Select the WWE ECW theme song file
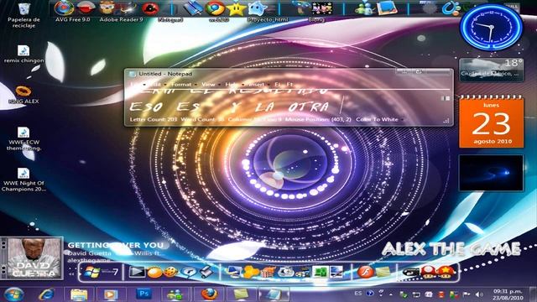537x302 pixels. pyautogui.click(x=23, y=138)
